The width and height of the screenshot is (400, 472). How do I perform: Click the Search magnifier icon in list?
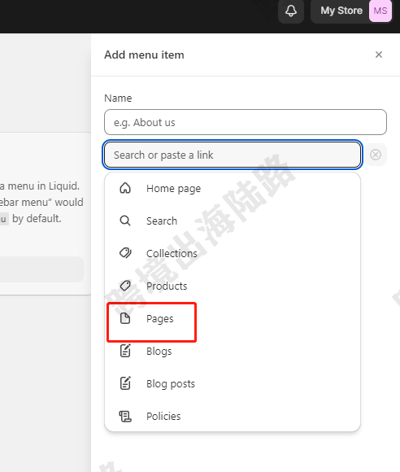tap(125, 221)
